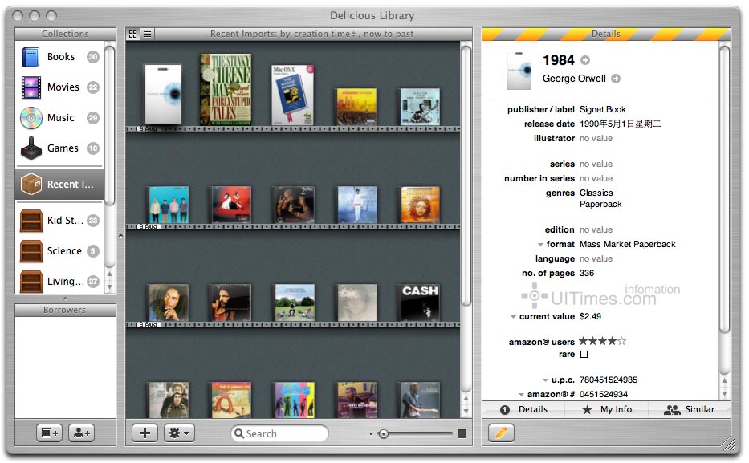Set cover size to largest
Screen dimensions: 749x463
click(462, 433)
